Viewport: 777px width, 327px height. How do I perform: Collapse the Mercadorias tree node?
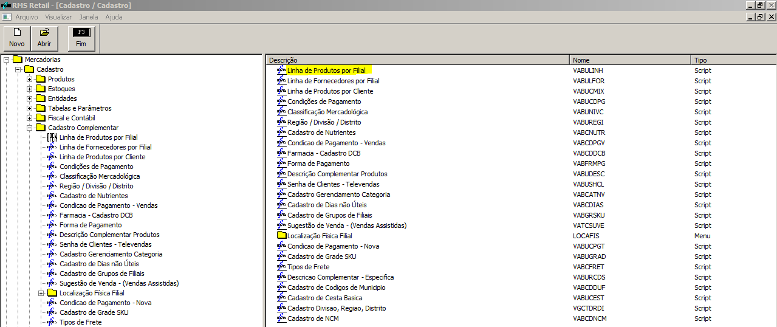point(7,60)
